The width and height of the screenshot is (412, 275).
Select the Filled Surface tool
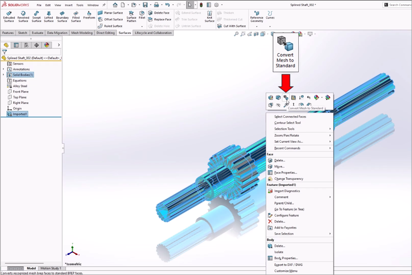[76, 16]
